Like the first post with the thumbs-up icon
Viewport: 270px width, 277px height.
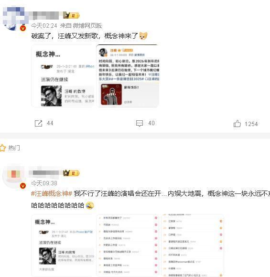click(x=237, y=124)
